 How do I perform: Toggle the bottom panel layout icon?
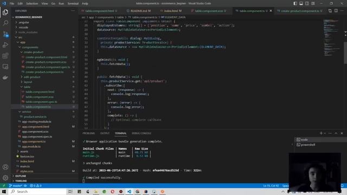point(301,3)
